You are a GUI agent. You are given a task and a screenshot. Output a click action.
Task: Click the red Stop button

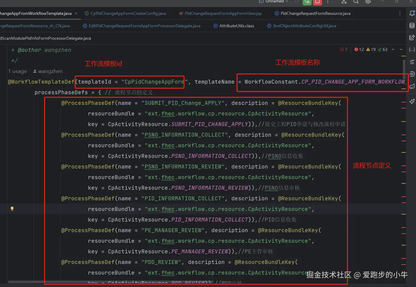pyautogui.click(x=317, y=2)
